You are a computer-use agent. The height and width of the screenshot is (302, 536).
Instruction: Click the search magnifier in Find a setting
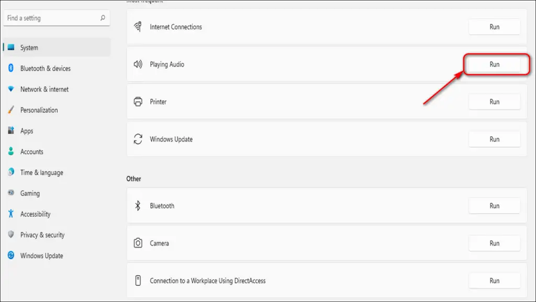(103, 18)
